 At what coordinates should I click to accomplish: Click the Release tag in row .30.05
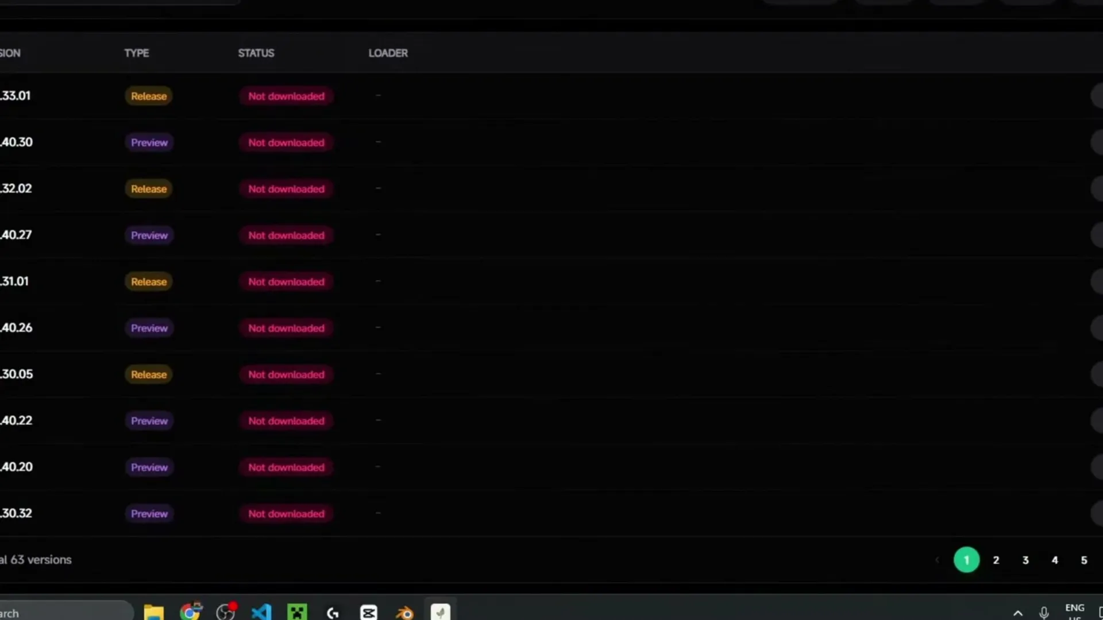point(149,374)
